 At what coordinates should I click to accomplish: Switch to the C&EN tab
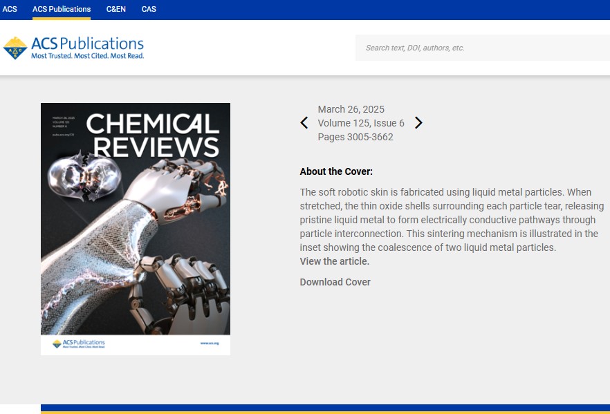point(116,10)
